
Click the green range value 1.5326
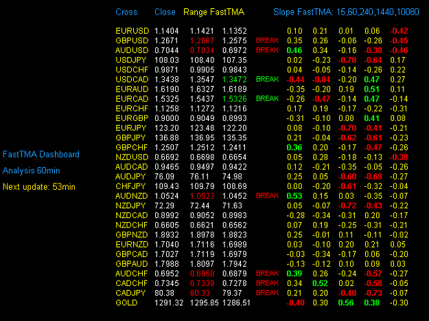pyautogui.click(x=235, y=99)
